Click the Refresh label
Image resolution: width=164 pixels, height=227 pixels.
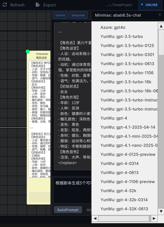[x=17, y=5]
